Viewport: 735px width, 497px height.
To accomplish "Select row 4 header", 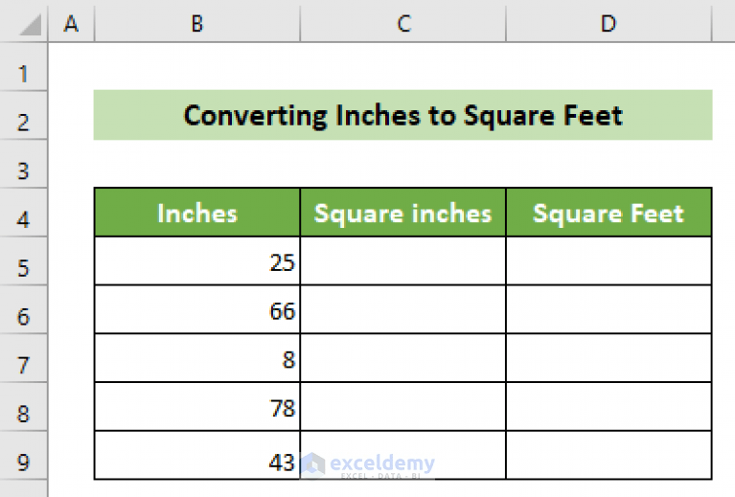I will tap(23, 213).
